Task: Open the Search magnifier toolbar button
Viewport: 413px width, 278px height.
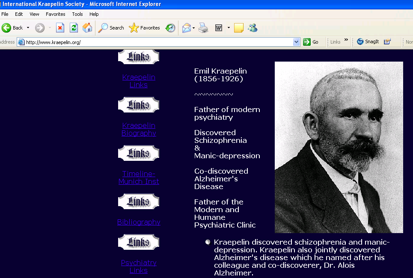Action: click(111, 28)
